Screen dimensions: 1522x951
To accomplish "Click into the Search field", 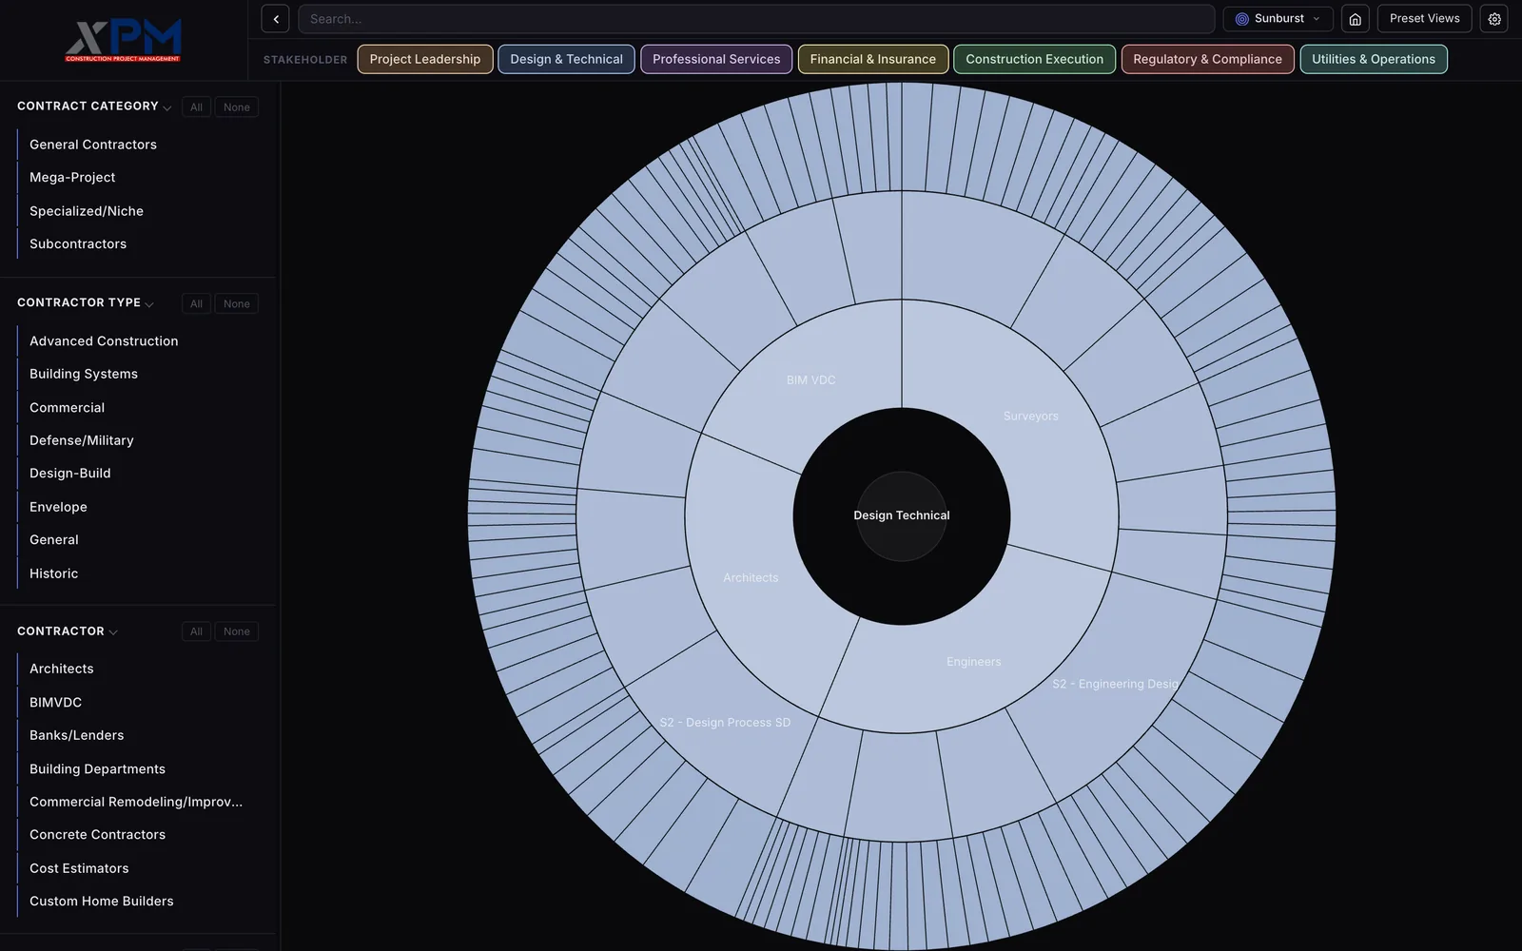I will (x=756, y=19).
